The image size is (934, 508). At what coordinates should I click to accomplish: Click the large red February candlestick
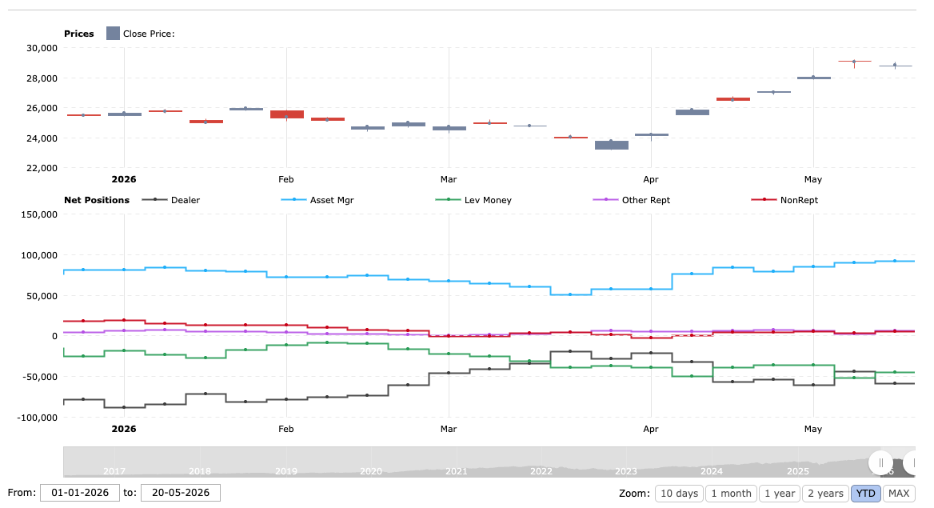coord(287,114)
